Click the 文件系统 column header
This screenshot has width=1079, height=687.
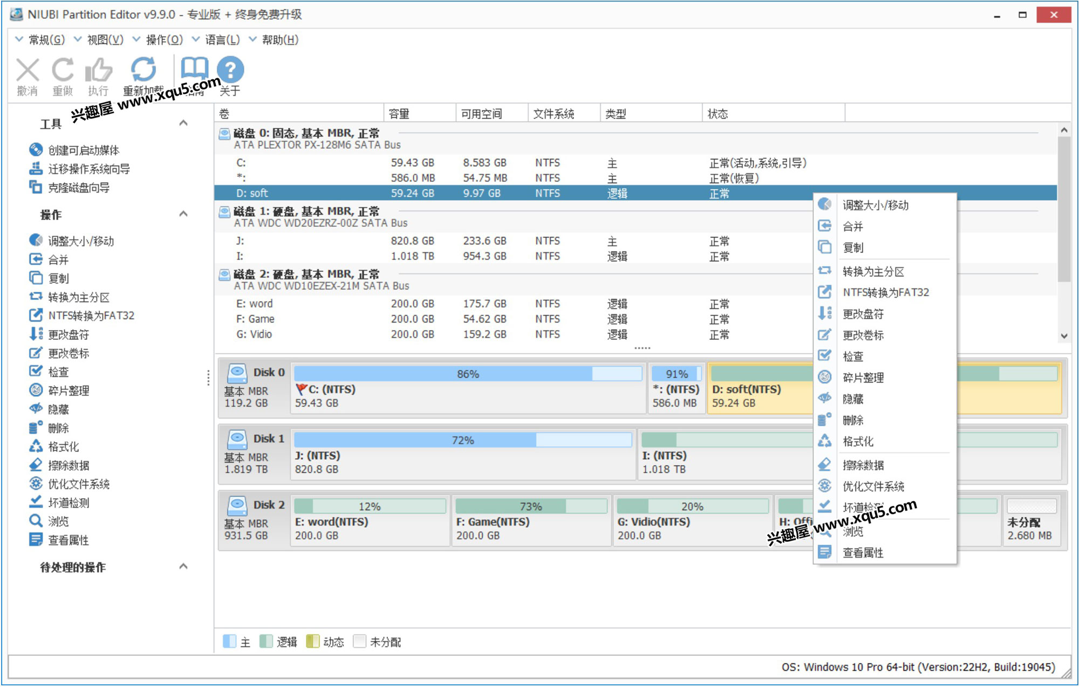(564, 113)
